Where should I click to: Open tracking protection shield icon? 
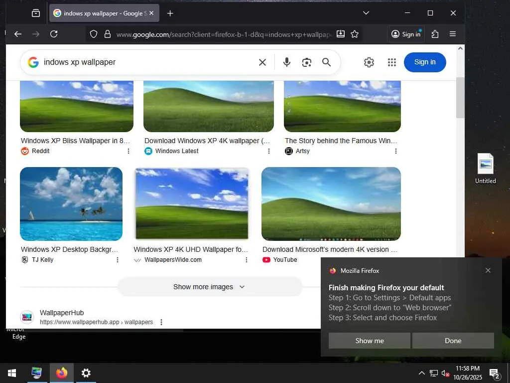(94, 34)
